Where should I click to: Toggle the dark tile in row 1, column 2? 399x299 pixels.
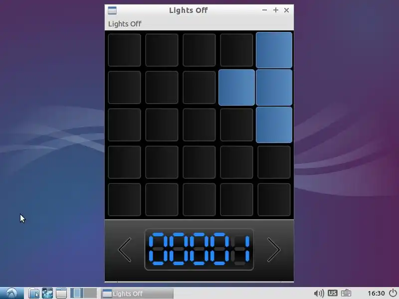point(162,50)
